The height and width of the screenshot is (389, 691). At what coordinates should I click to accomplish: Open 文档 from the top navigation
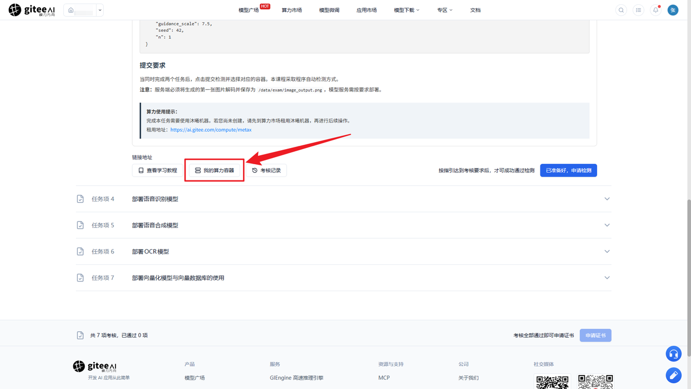(475, 10)
